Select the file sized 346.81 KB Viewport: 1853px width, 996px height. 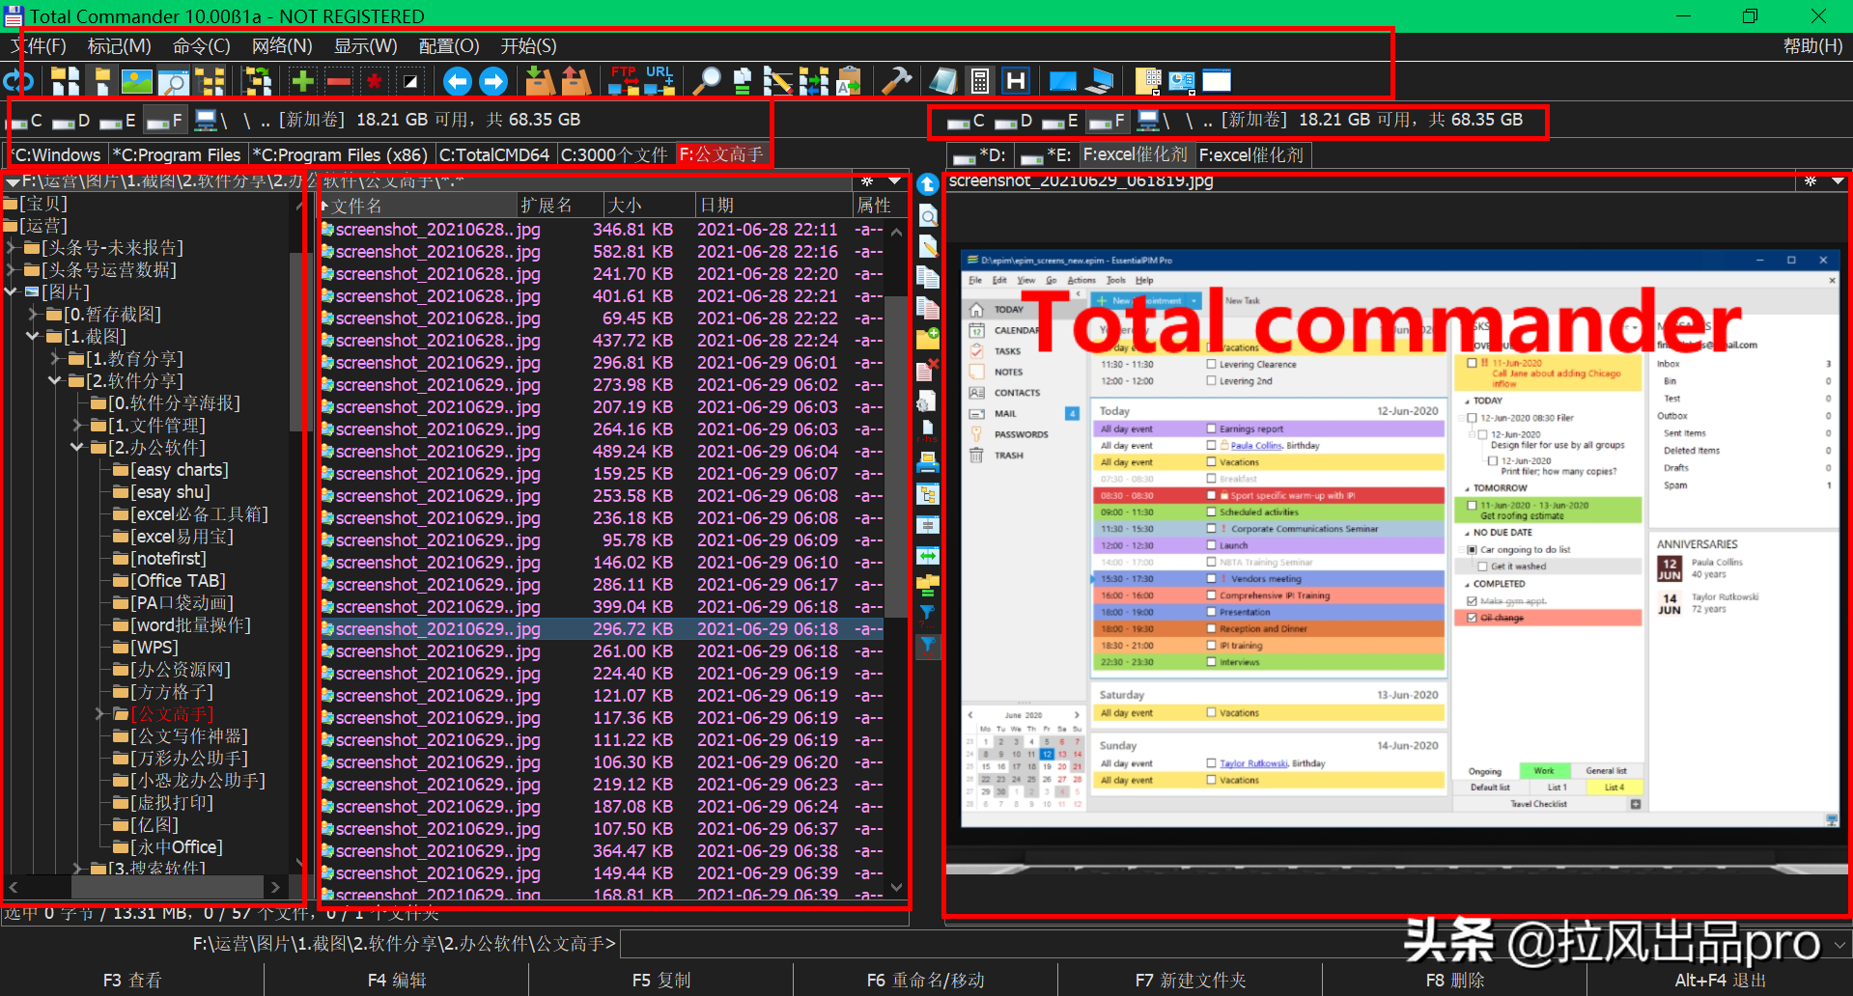(603, 229)
